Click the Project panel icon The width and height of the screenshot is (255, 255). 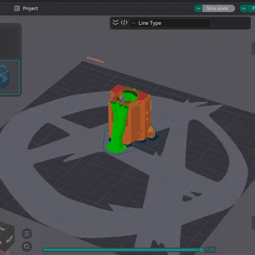coord(17,8)
